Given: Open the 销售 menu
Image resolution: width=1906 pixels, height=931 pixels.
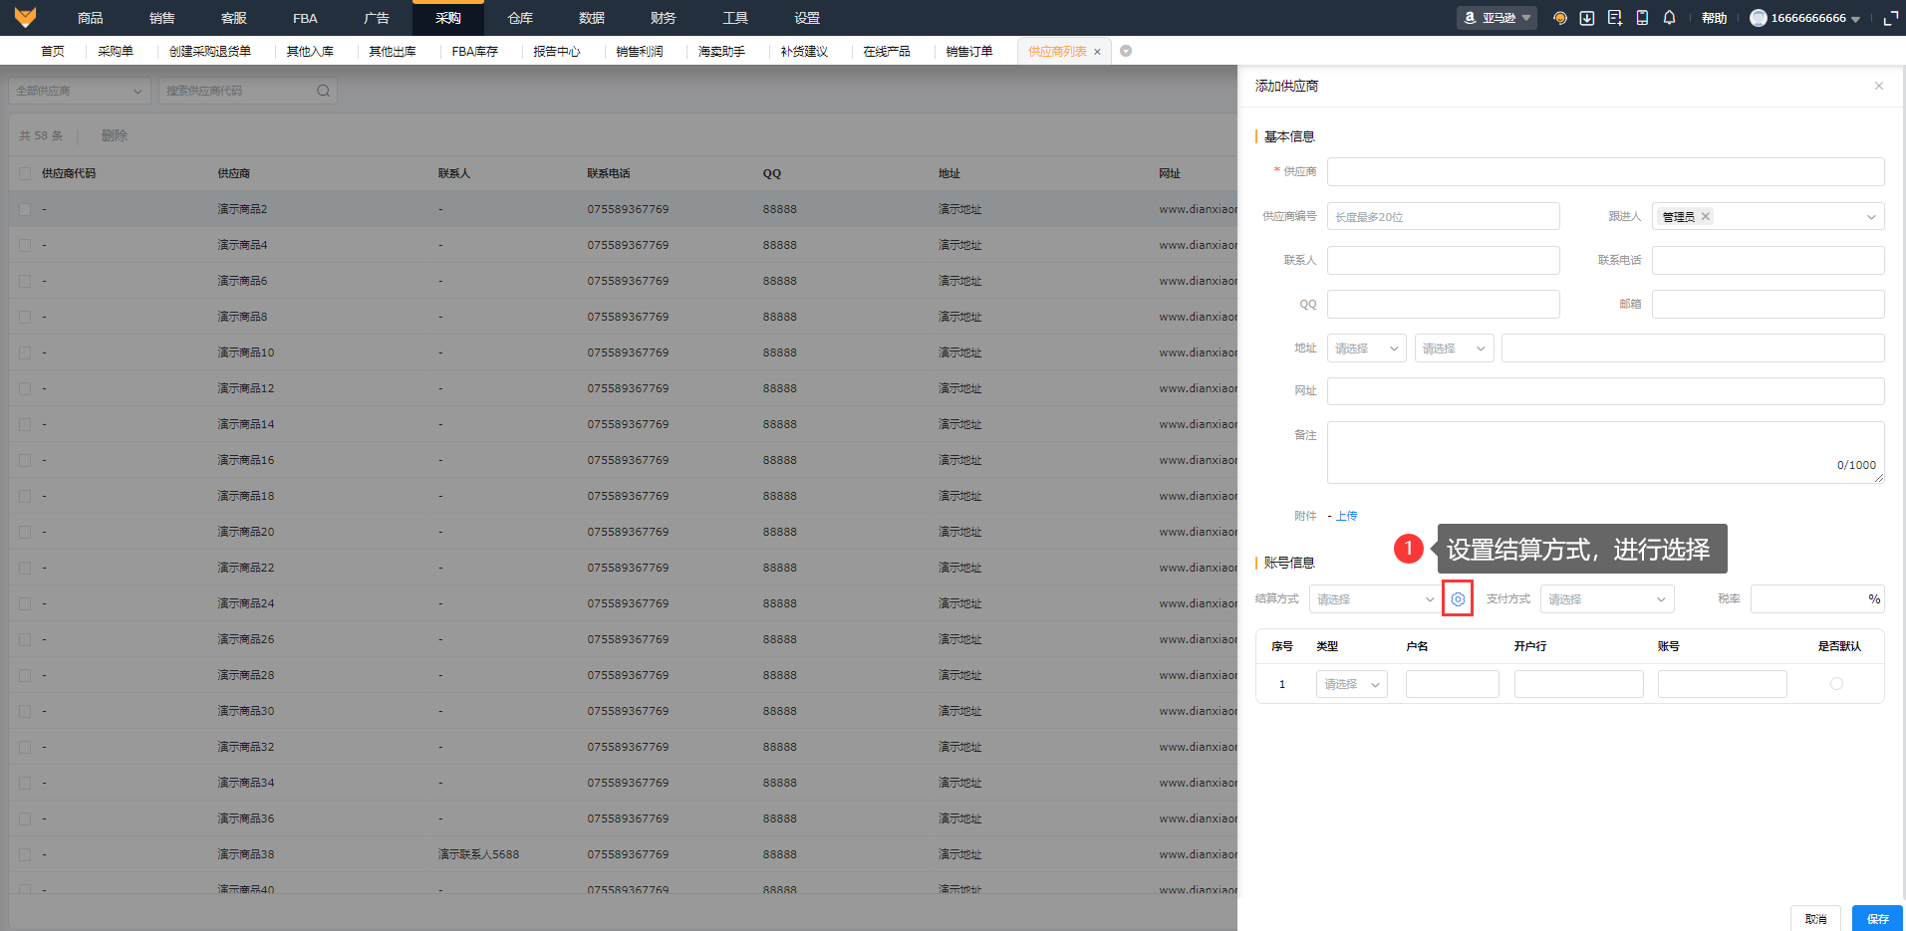Looking at the screenshot, I should pyautogui.click(x=162, y=18).
